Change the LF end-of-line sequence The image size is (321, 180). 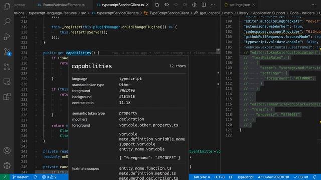click(231, 177)
